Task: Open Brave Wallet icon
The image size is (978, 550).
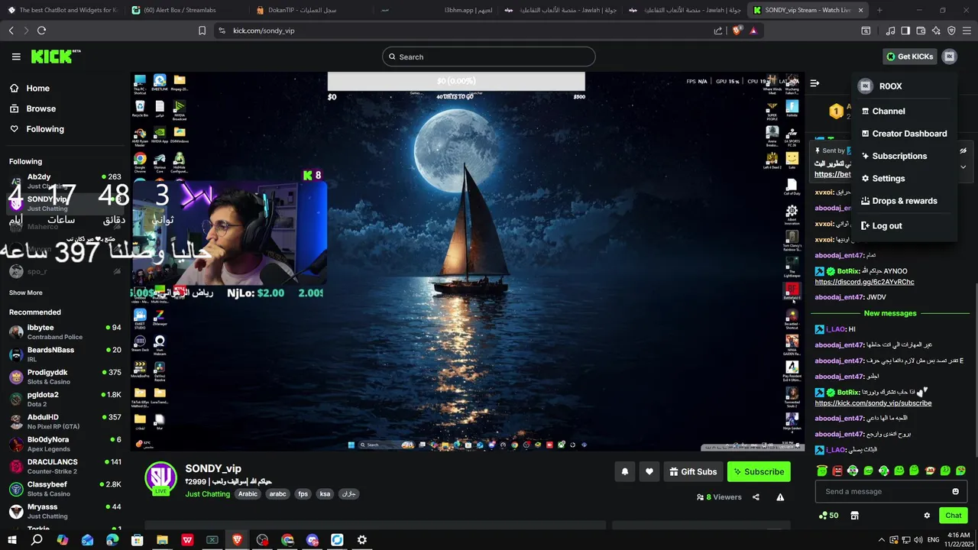Action: pyautogui.click(x=921, y=31)
